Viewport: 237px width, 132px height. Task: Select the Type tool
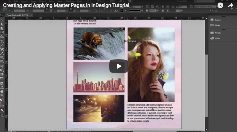pos(2,41)
